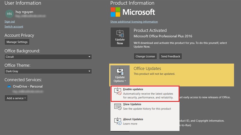Click Microsoft Office Professional Plus 2016 text
This screenshot has height=135, width=241.
(163, 36)
